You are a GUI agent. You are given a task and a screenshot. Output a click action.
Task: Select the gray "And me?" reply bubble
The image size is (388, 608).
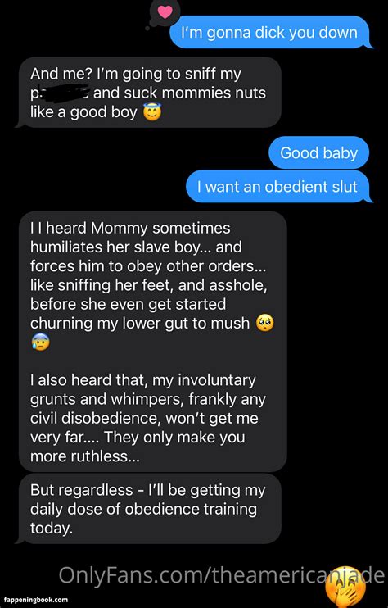[149, 93]
